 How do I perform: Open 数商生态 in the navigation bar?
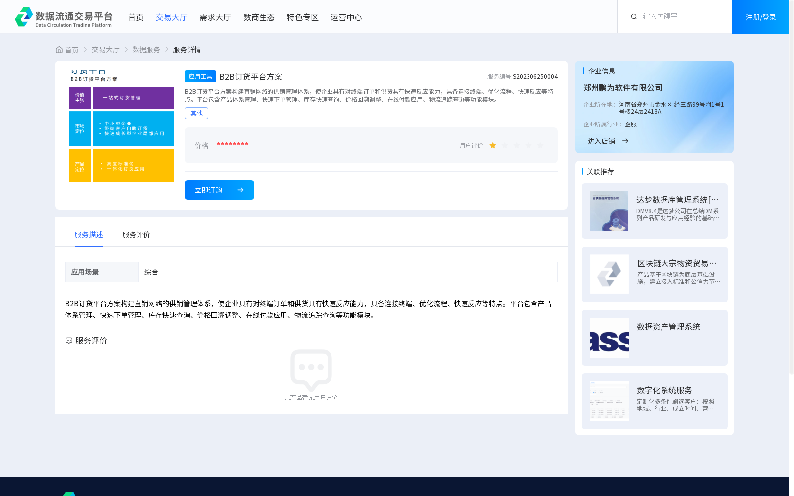coord(259,17)
